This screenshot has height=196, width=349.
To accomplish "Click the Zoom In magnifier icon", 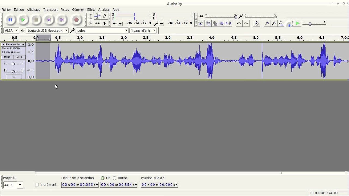I will click(x=267, y=23).
